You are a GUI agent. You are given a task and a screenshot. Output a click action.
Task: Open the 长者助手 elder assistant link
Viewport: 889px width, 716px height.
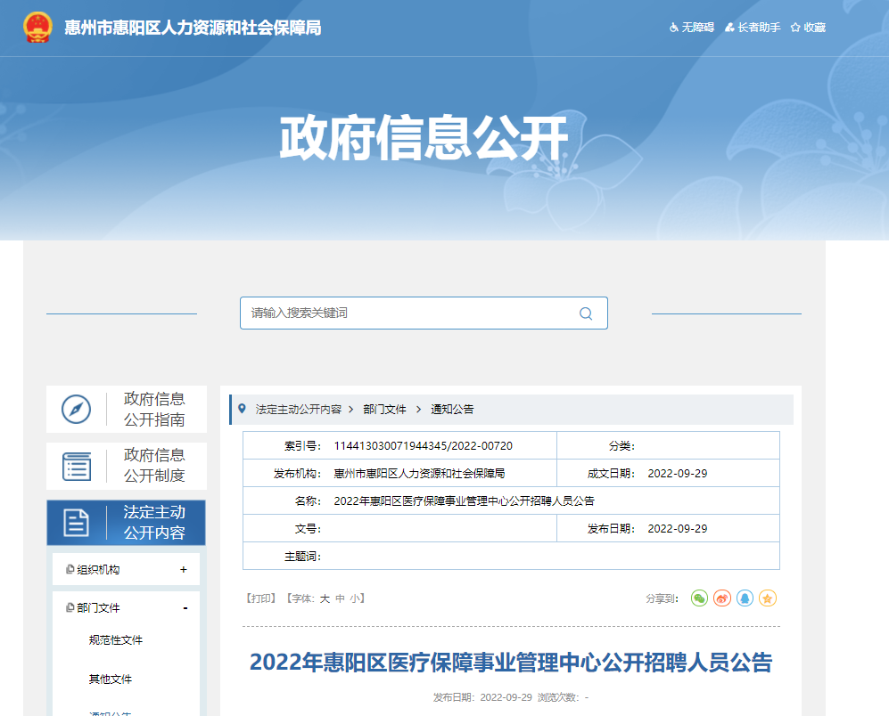(753, 28)
